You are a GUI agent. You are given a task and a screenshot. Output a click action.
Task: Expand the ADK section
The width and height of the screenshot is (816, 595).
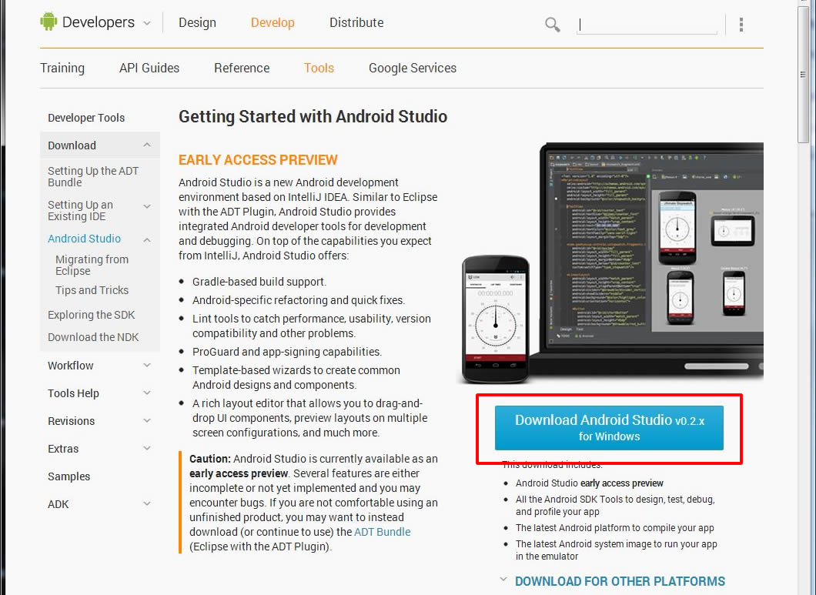point(147,504)
